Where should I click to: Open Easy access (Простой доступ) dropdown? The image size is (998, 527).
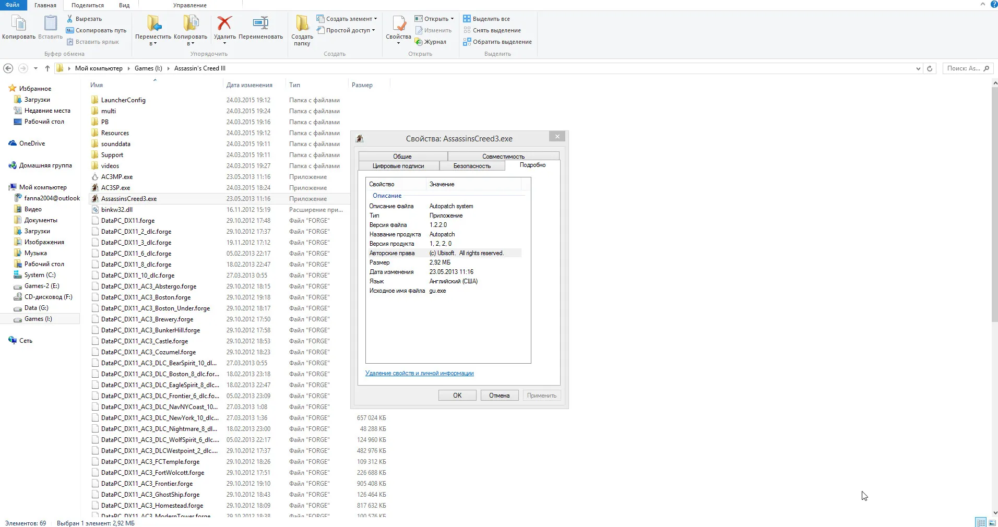[x=346, y=30]
